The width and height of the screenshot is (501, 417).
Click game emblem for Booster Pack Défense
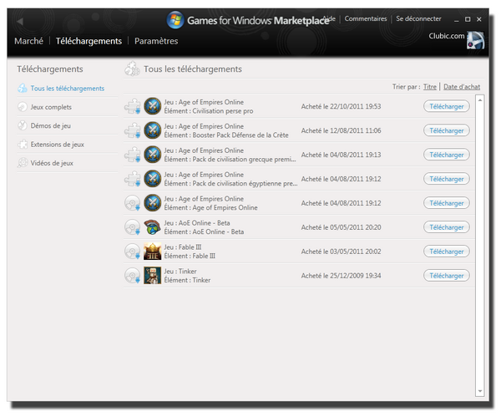point(153,130)
